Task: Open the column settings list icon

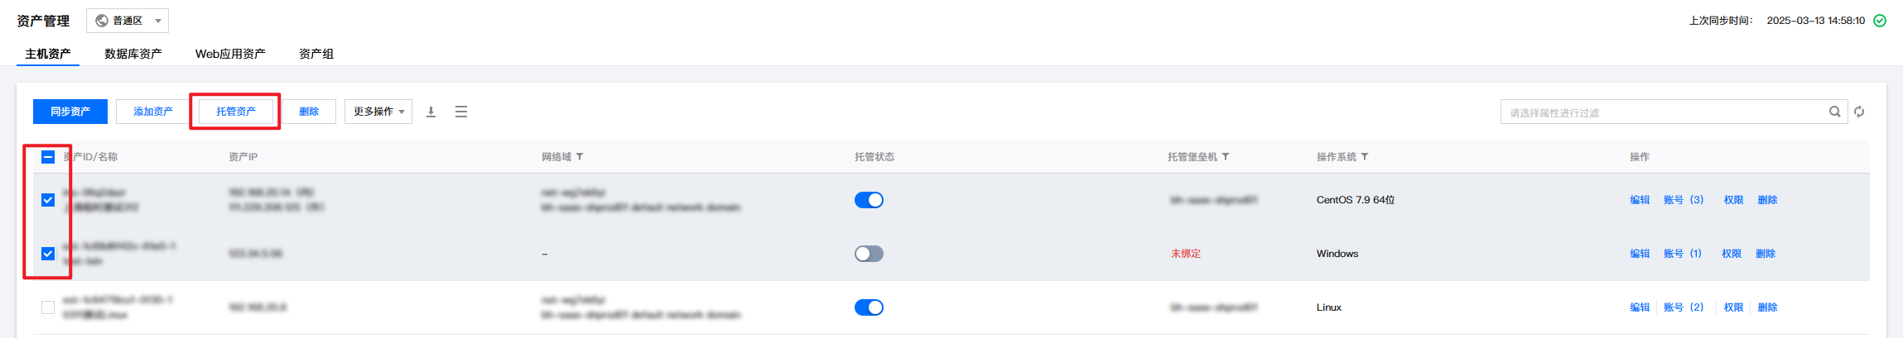Action: point(461,112)
